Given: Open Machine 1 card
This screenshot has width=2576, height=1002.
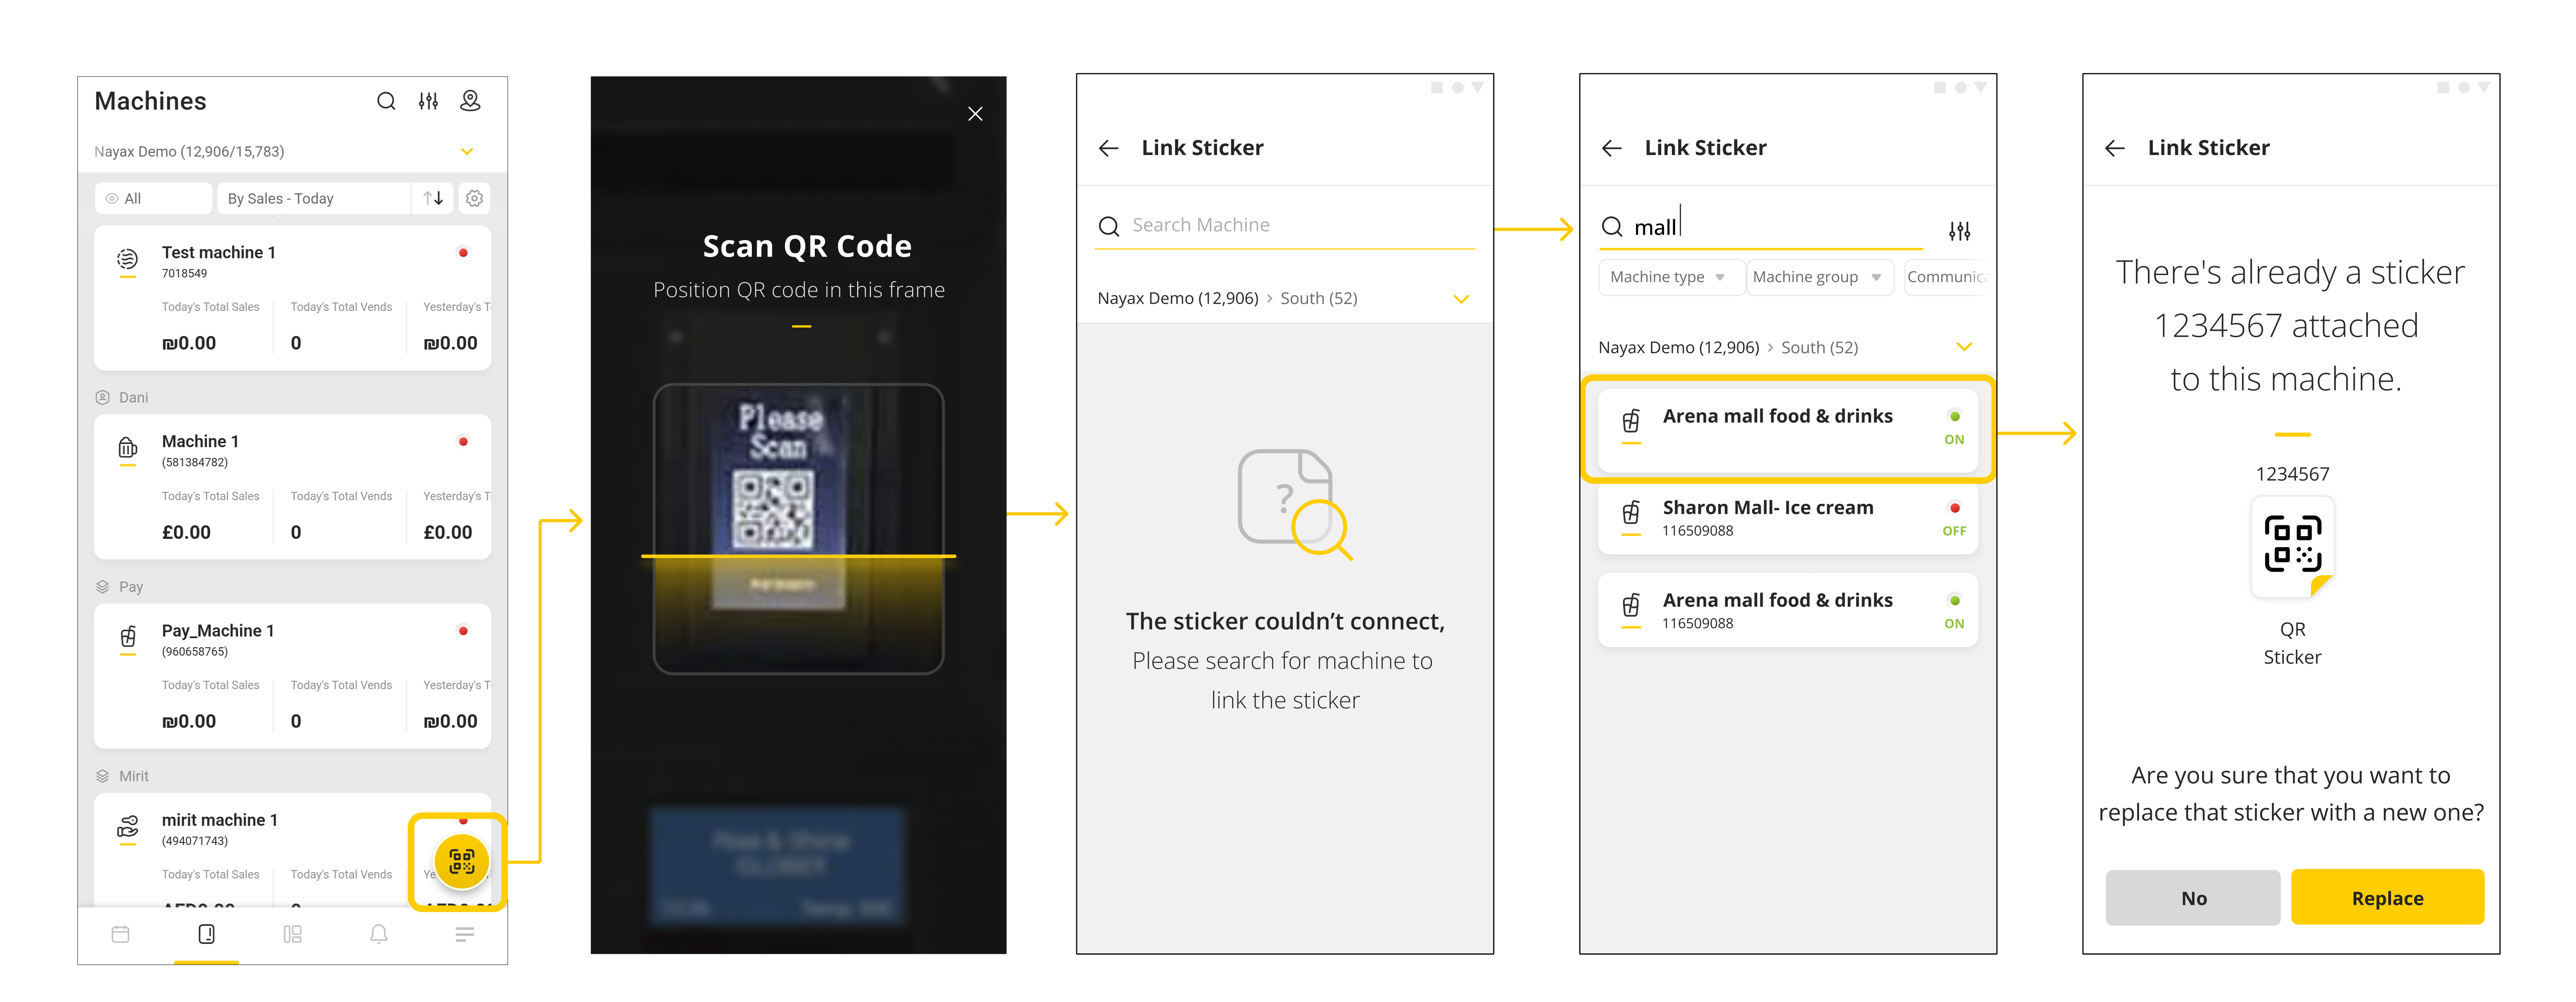Looking at the screenshot, I should (292, 487).
